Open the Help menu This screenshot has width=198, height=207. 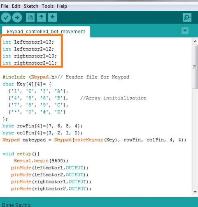tap(62, 6)
